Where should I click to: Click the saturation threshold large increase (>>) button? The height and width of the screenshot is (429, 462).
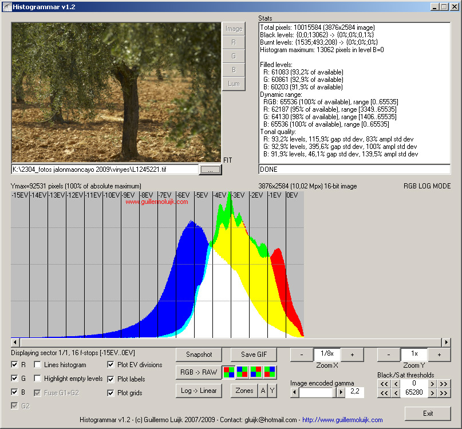tap(444, 393)
